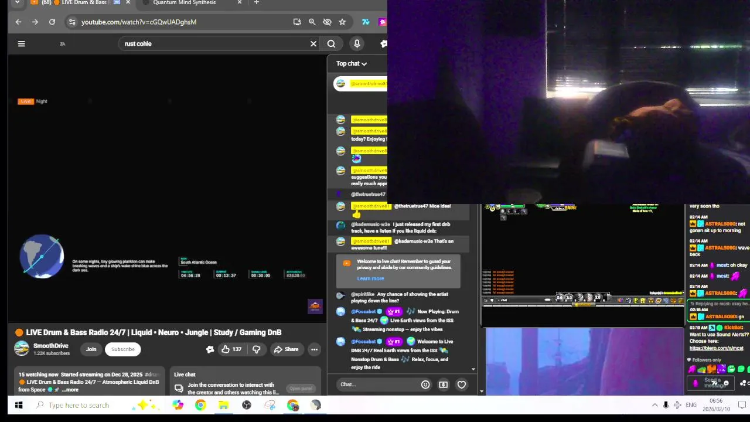Open the emoji picker in chat
Image resolution: width=750 pixels, height=422 pixels.
tap(425, 384)
